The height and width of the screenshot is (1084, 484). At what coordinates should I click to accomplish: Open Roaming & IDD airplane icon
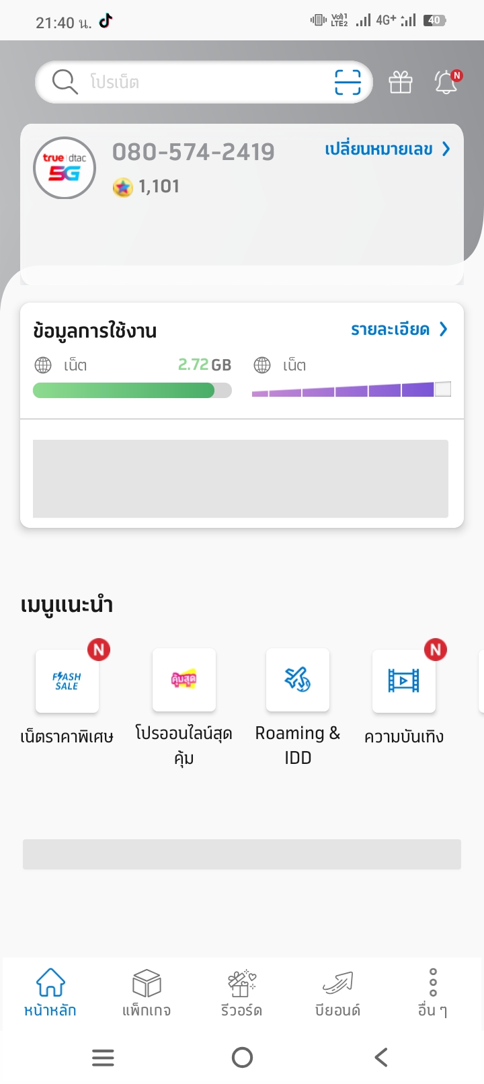[298, 680]
